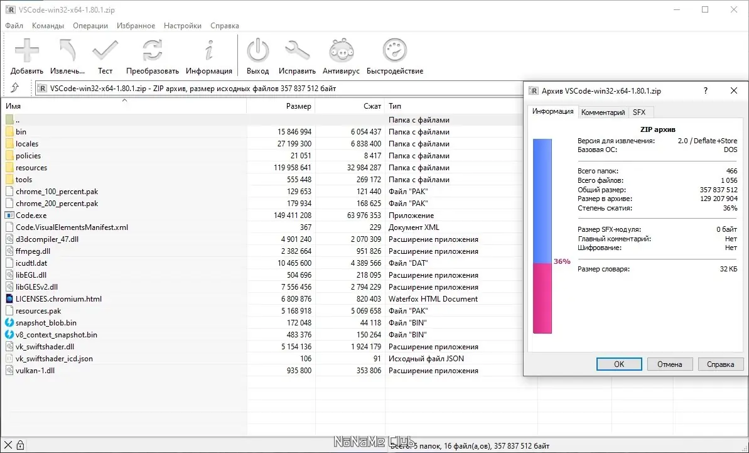Select icudtl.dat file
This screenshot has height=453, width=749.
click(31, 263)
